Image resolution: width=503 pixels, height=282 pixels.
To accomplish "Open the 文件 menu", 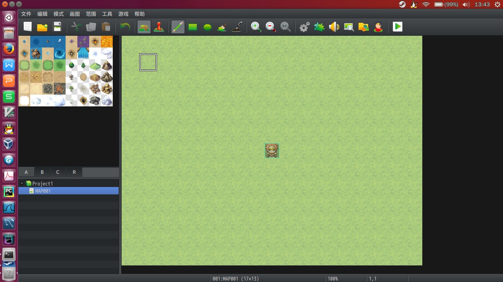I will 26,14.
